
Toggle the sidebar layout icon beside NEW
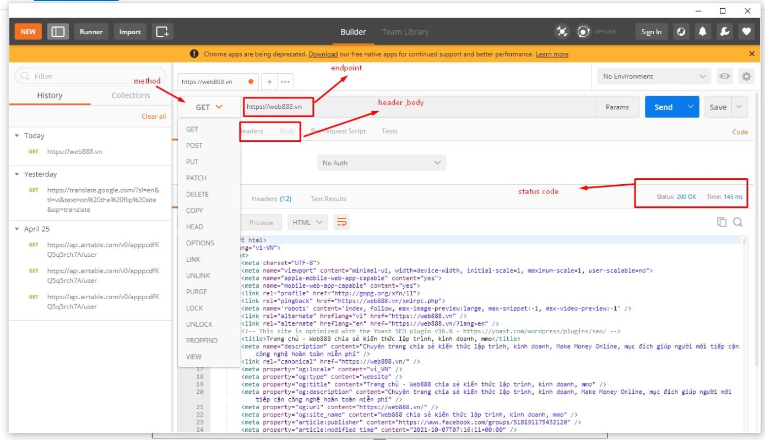(58, 32)
